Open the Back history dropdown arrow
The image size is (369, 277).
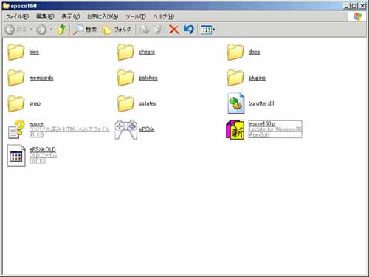(32, 30)
